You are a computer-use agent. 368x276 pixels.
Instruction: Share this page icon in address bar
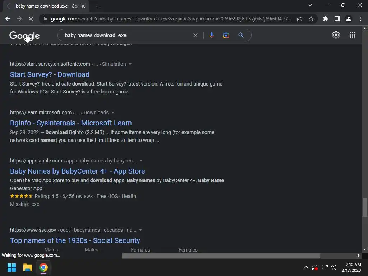point(300,19)
